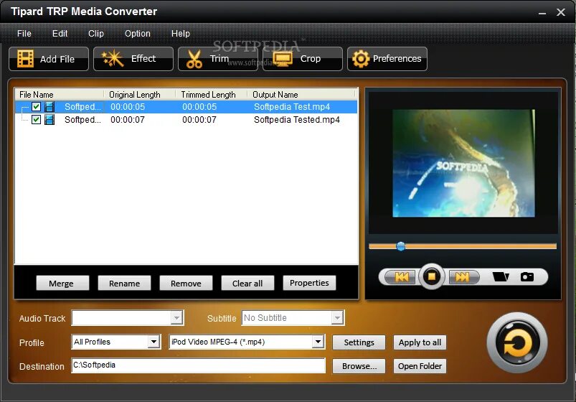Close the Tipard TRP Media Converter window
This screenshot has height=402, width=576.
point(560,12)
